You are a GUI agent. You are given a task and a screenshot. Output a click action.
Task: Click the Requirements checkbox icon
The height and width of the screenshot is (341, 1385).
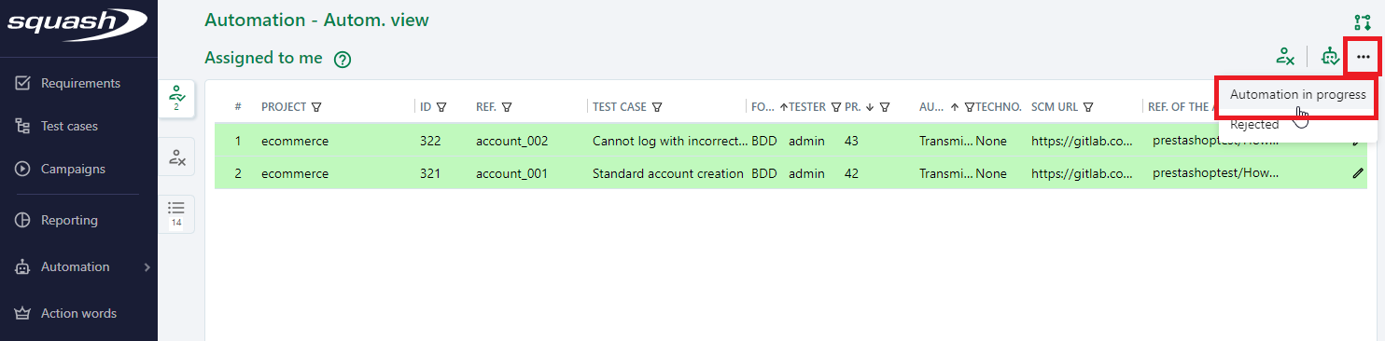coord(23,83)
